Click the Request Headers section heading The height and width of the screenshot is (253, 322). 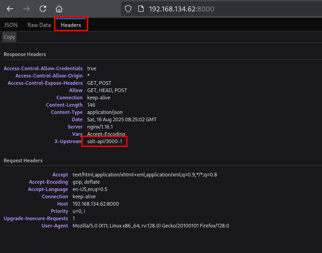tap(23, 160)
